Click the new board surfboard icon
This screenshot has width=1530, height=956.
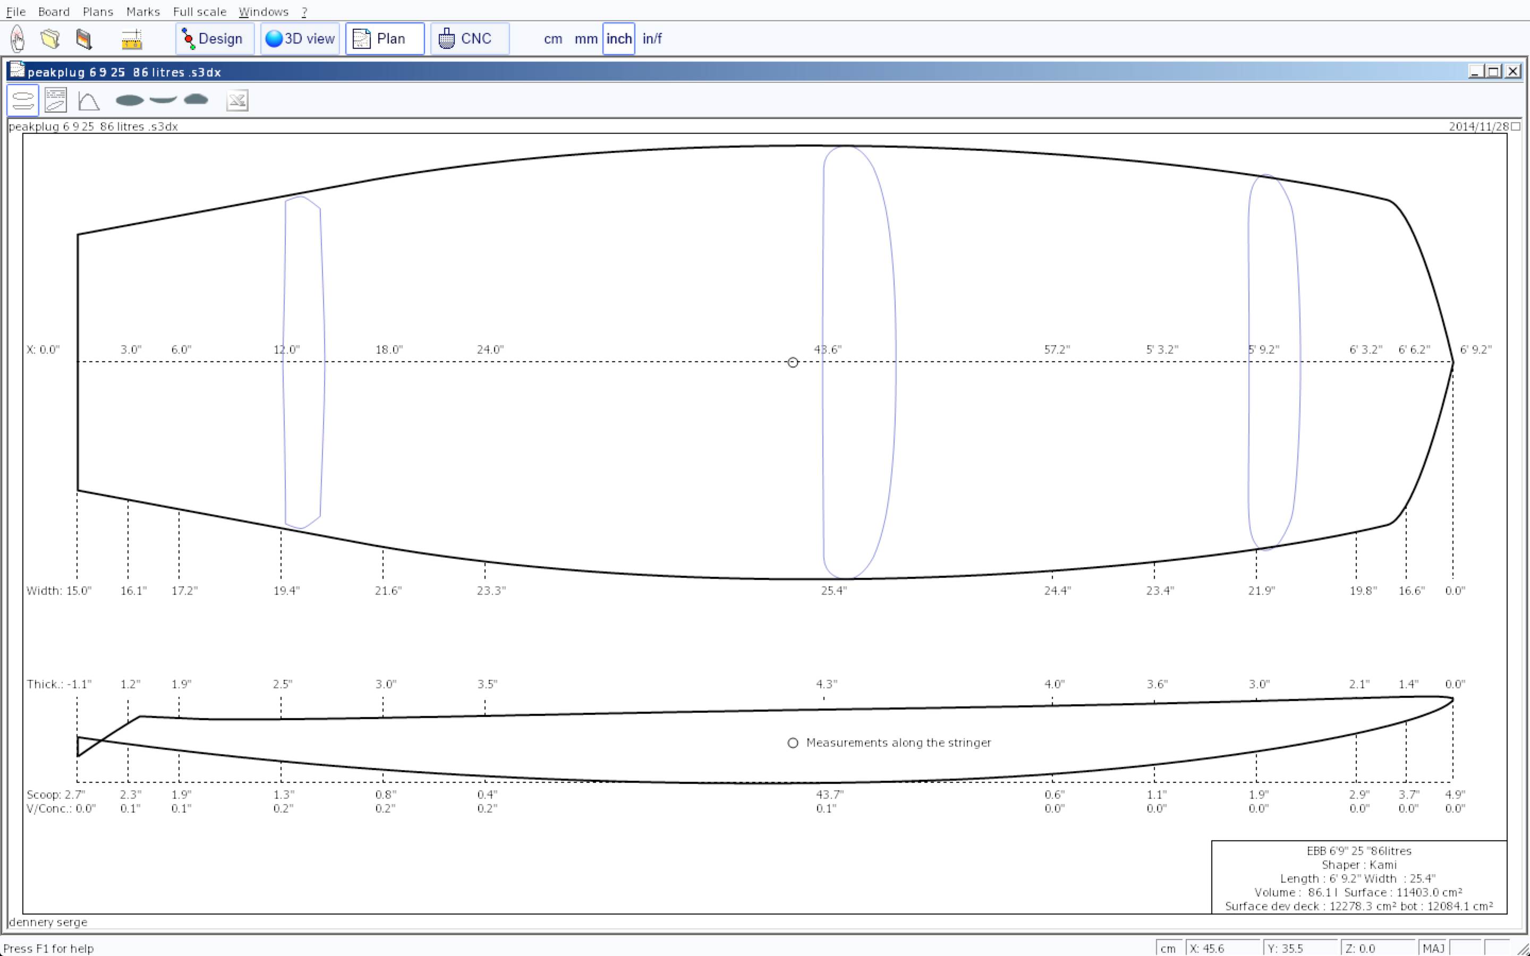pyautogui.click(x=18, y=39)
